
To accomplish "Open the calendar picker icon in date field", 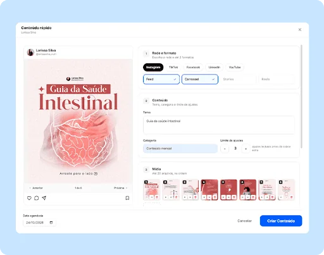I will point(51,223).
